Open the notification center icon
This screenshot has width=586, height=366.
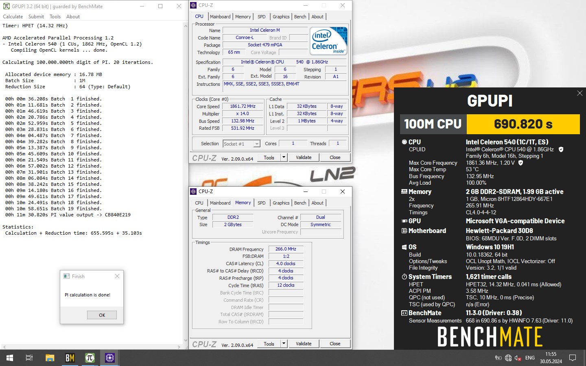(573, 358)
